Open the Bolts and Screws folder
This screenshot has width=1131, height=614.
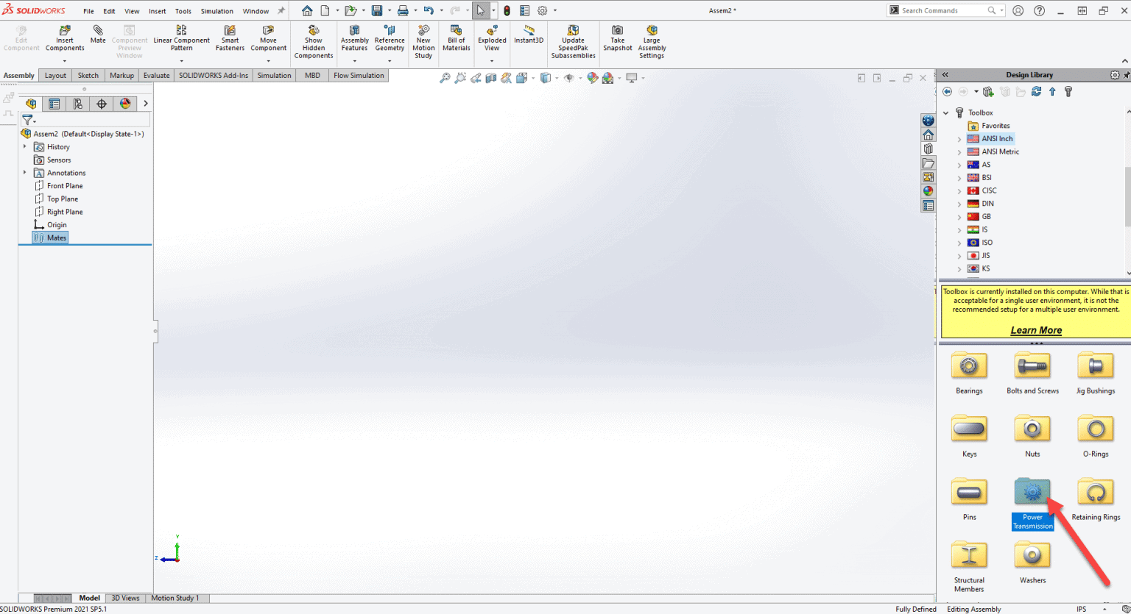1032,373
